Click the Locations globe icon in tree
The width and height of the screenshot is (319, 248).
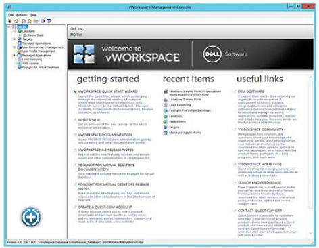tap(20, 31)
